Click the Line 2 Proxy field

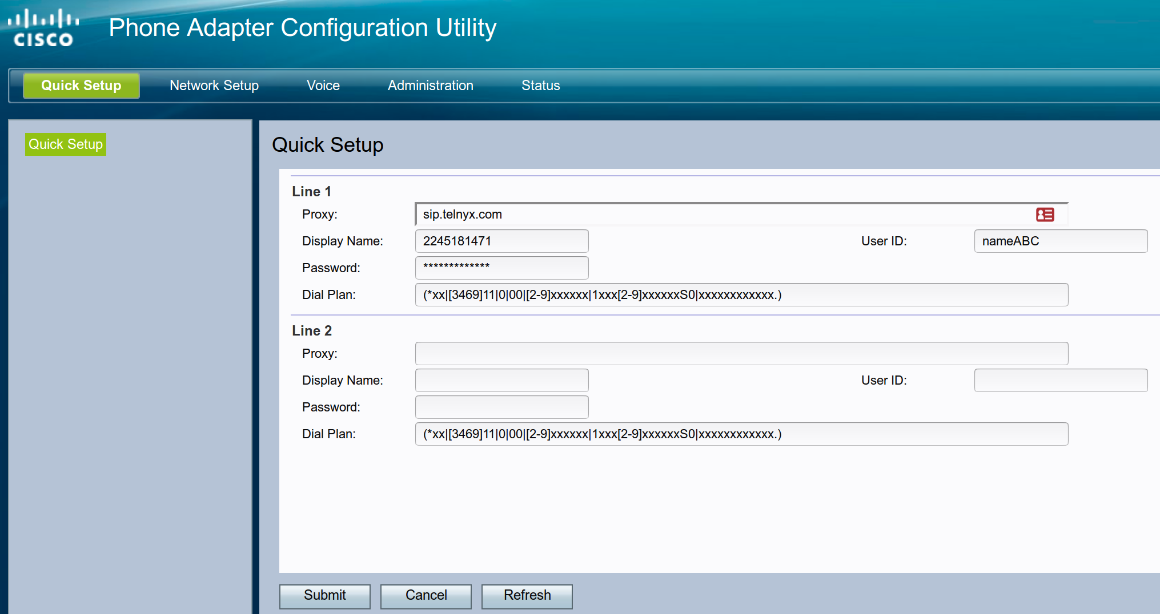[741, 354]
